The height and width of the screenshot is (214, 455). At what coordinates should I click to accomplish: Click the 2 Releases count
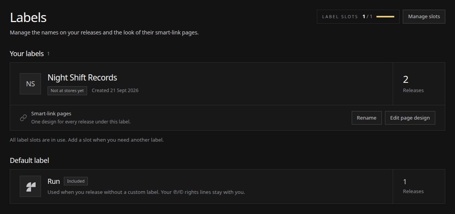coord(413,84)
